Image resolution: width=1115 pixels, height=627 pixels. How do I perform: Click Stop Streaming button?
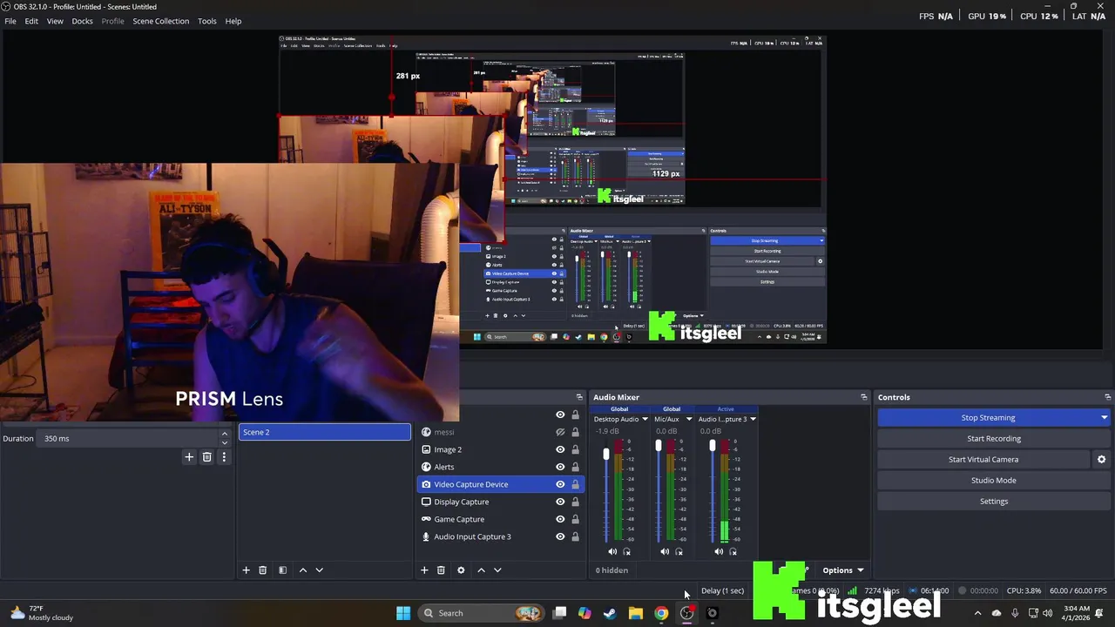pyautogui.click(x=988, y=418)
